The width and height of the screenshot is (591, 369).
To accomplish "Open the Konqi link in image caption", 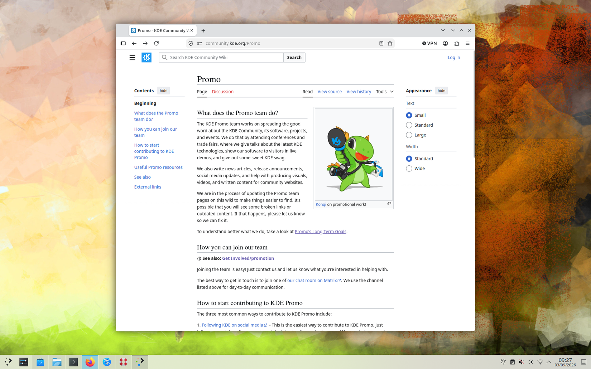I will point(321,204).
